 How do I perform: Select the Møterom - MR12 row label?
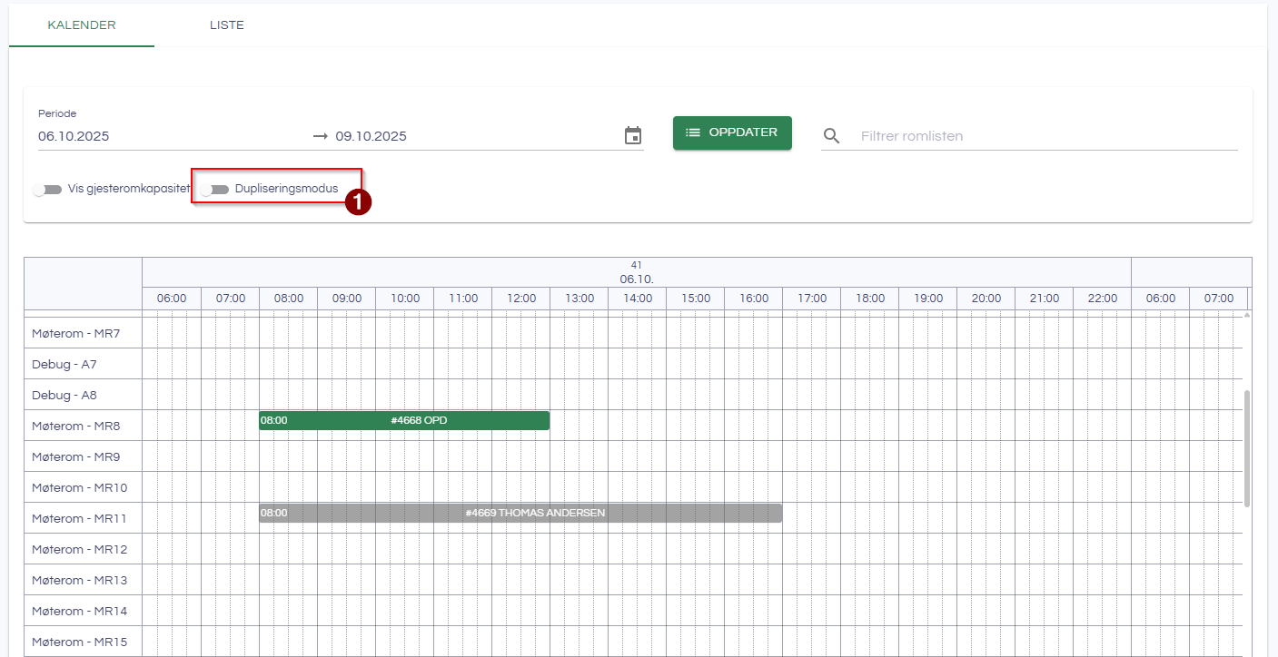pos(83,549)
